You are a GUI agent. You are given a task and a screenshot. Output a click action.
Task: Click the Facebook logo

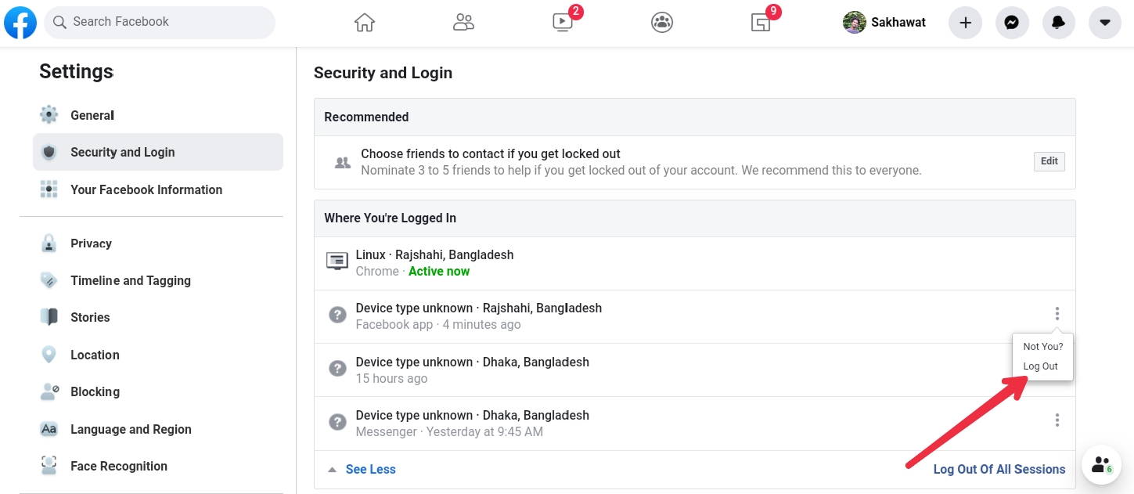(x=20, y=23)
